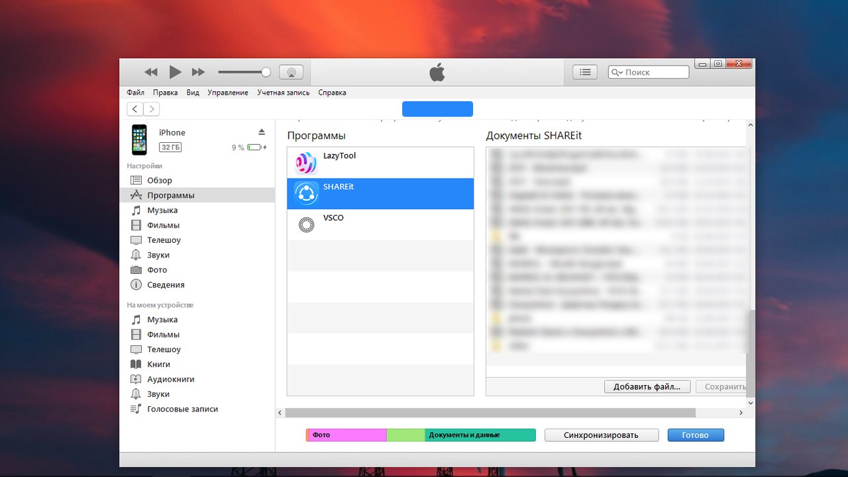Click the fast-forward playback button
848x477 pixels.
coord(198,72)
